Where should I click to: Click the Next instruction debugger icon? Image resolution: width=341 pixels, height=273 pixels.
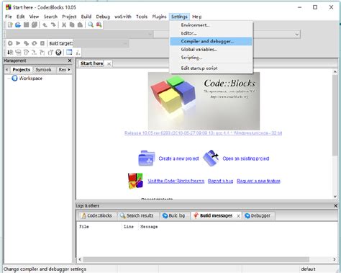(x=34, y=52)
